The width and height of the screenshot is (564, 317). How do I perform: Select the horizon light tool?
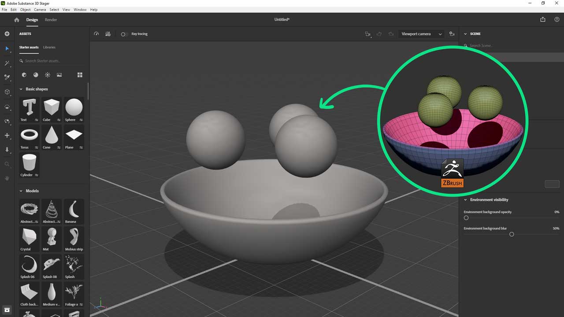[7, 107]
